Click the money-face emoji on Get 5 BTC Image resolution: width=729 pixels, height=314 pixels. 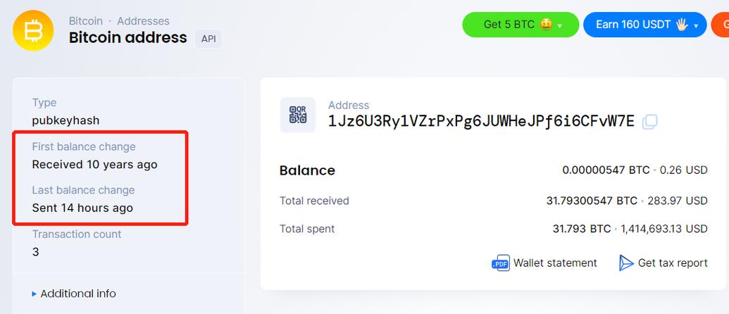pyautogui.click(x=545, y=25)
